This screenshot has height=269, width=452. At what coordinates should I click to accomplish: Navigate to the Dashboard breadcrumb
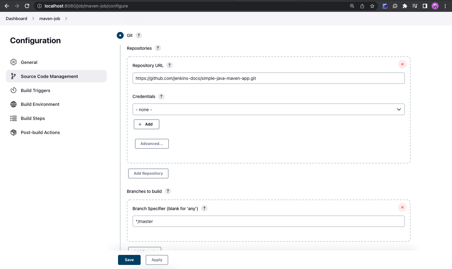tap(16, 18)
